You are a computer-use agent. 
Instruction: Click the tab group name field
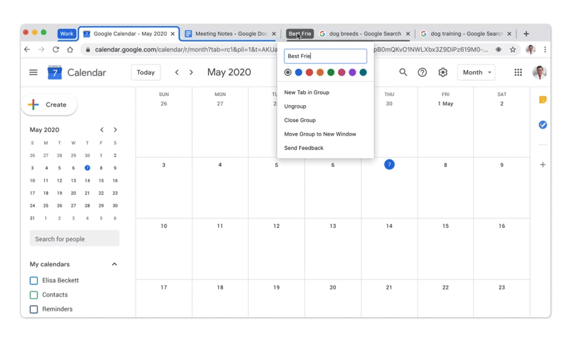pos(325,56)
